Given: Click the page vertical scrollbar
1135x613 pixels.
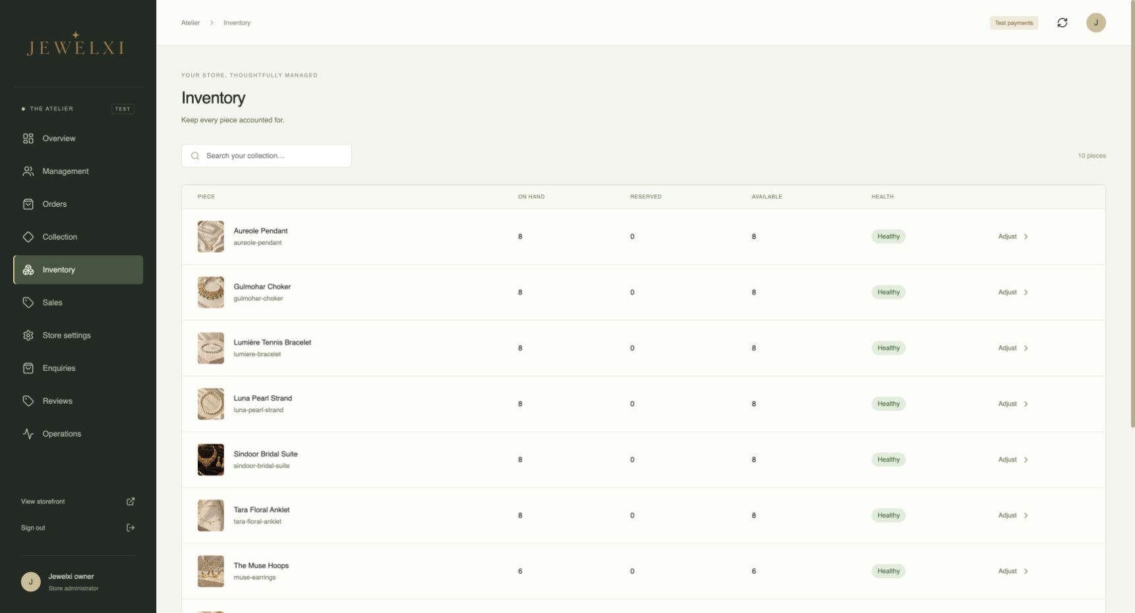Looking at the screenshot, I should 1132,214.
